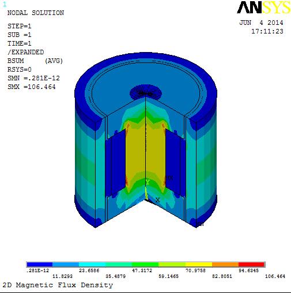
Task: Click the legend value 70.9758
Action: pos(195,270)
